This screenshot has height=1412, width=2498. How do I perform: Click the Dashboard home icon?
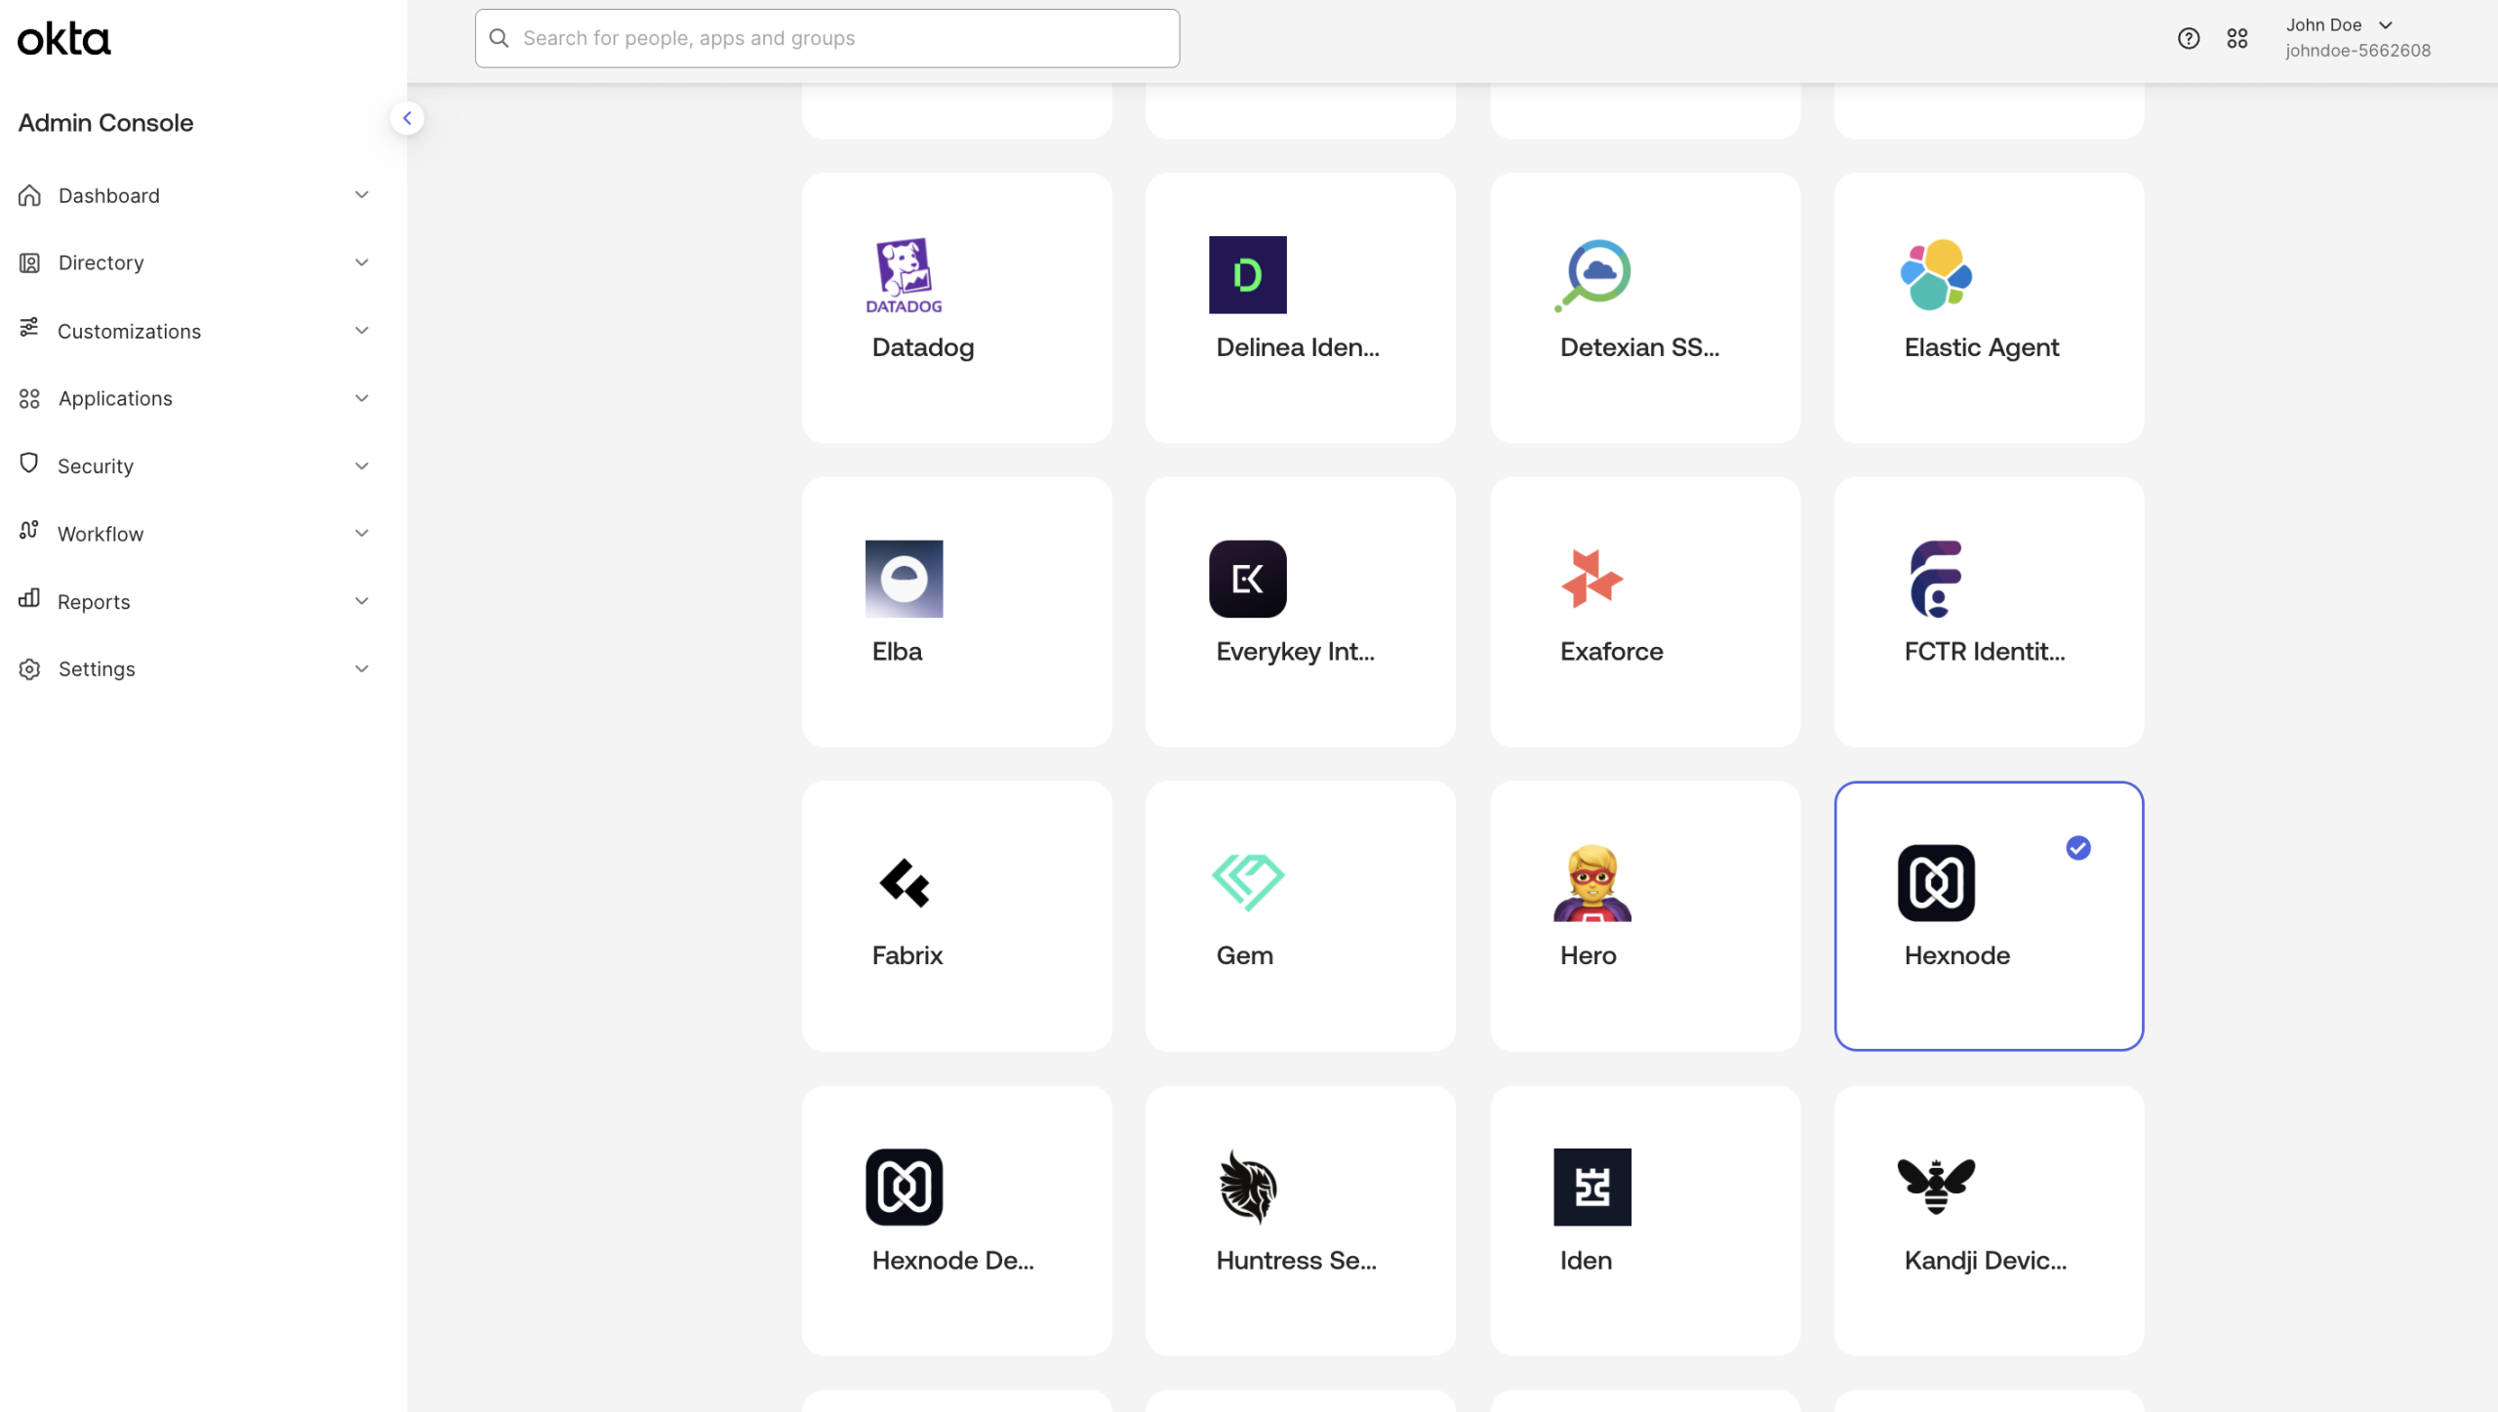pyautogui.click(x=29, y=195)
